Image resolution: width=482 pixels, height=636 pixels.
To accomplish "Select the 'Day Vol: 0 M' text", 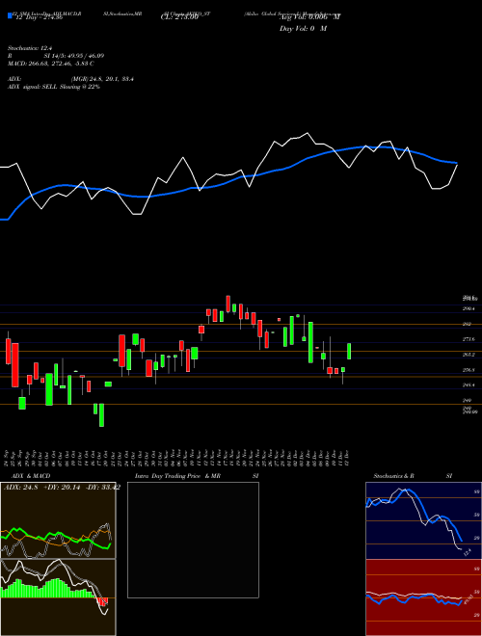I will pyautogui.click(x=303, y=29).
